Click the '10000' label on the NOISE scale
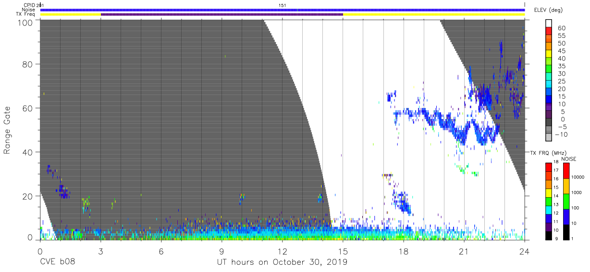This screenshot has width=590, height=272. (578, 177)
